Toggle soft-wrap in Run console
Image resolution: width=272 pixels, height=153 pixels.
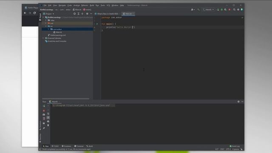tap(48, 114)
